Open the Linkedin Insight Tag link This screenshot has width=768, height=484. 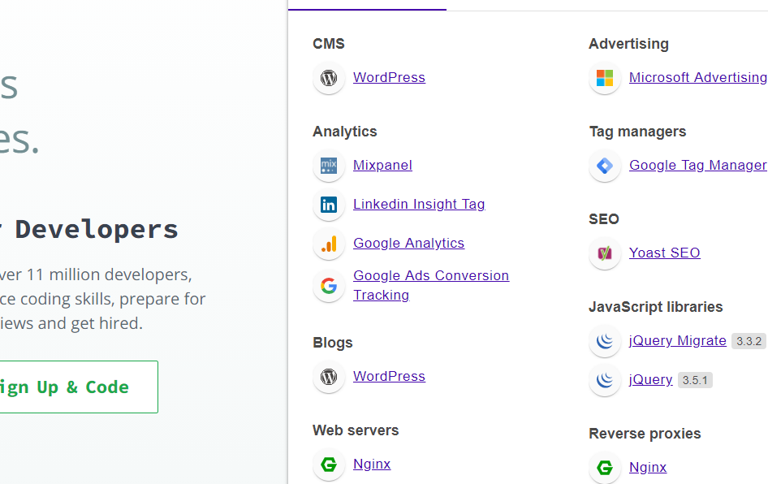tap(419, 205)
